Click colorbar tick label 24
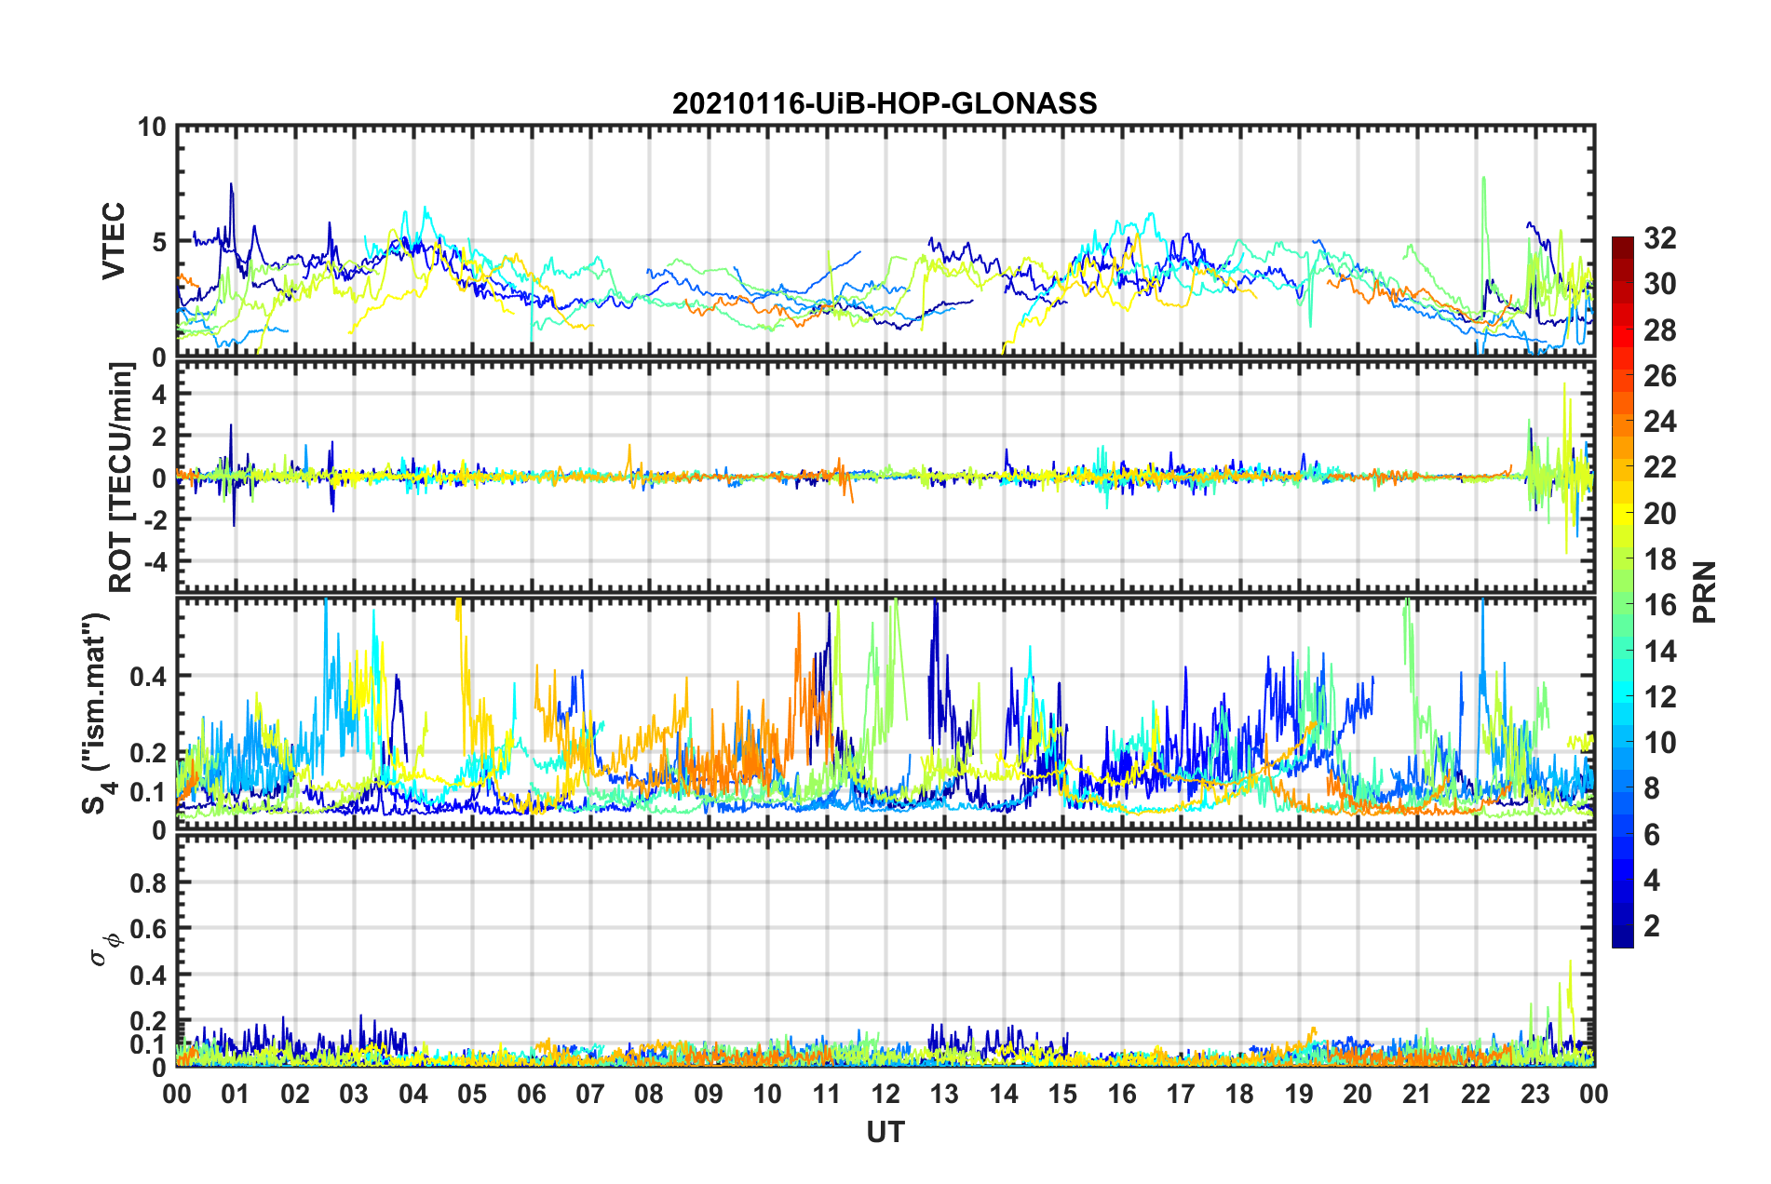The width and height of the screenshot is (1771, 1184). pos(1659,422)
